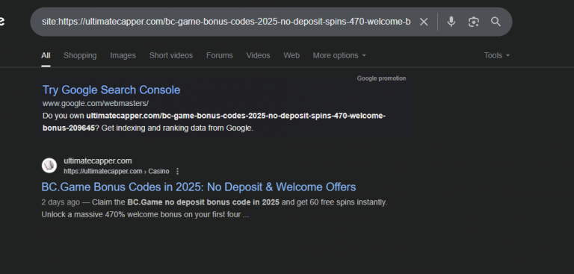Open the Tools dropdown
574x274 pixels.
(497, 55)
